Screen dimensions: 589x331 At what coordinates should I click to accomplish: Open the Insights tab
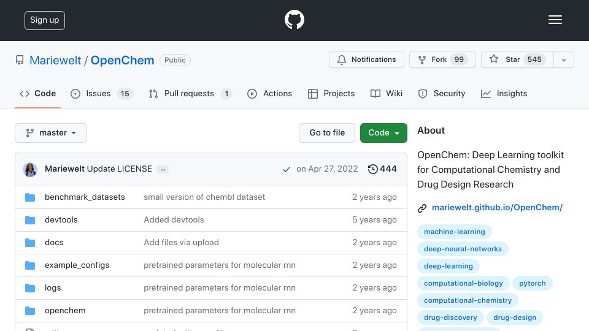504,93
